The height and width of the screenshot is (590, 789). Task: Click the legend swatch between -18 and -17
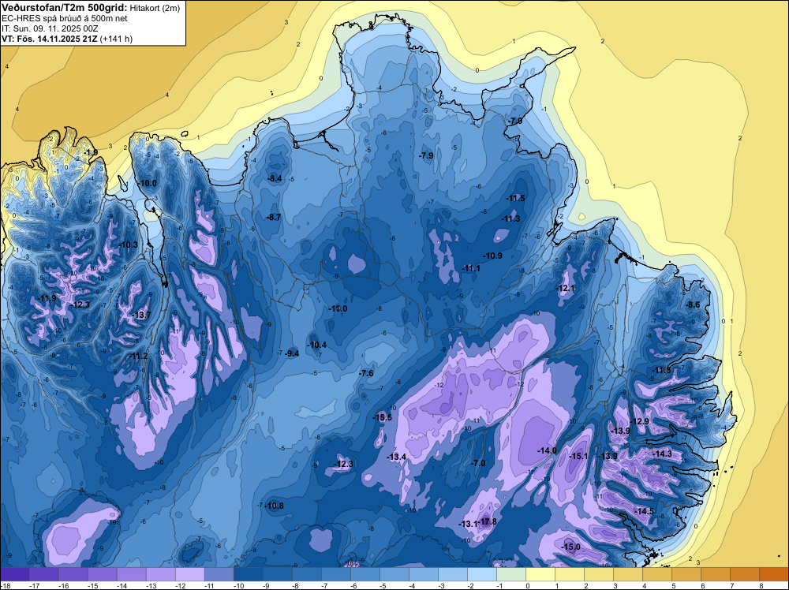click(14, 574)
